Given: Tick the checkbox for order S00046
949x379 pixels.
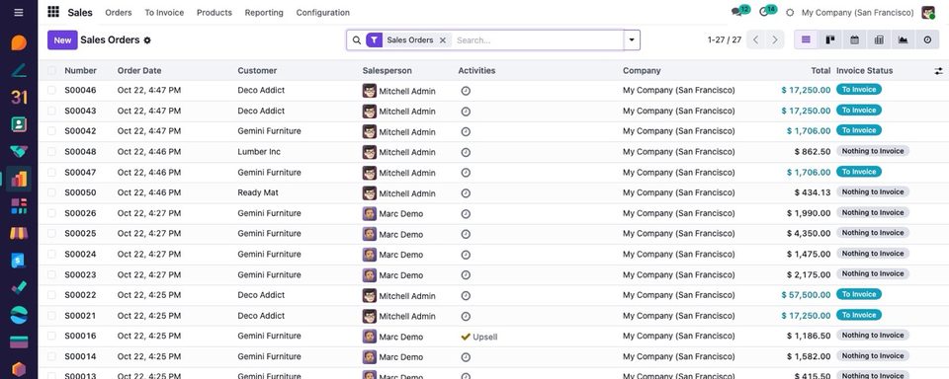Looking at the screenshot, I should point(51,90).
